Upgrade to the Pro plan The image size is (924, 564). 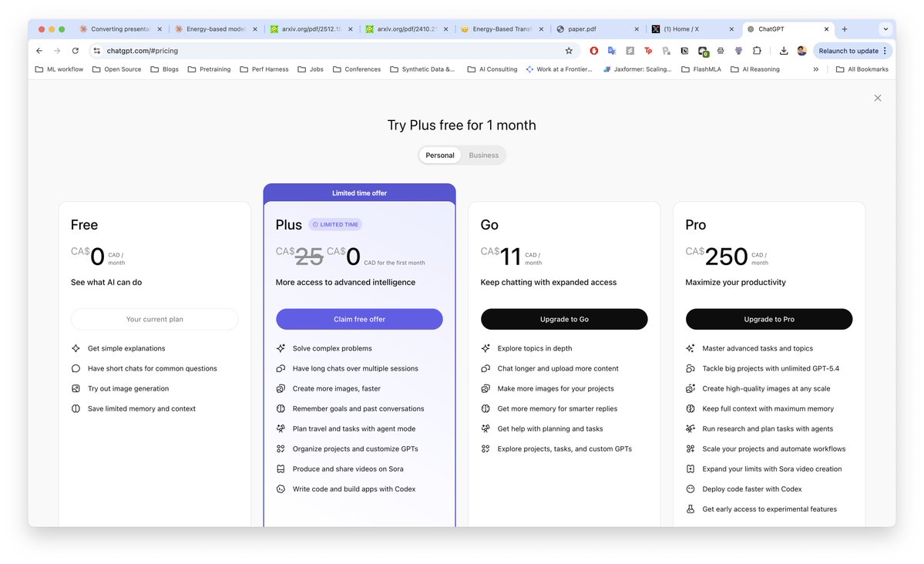pos(768,320)
